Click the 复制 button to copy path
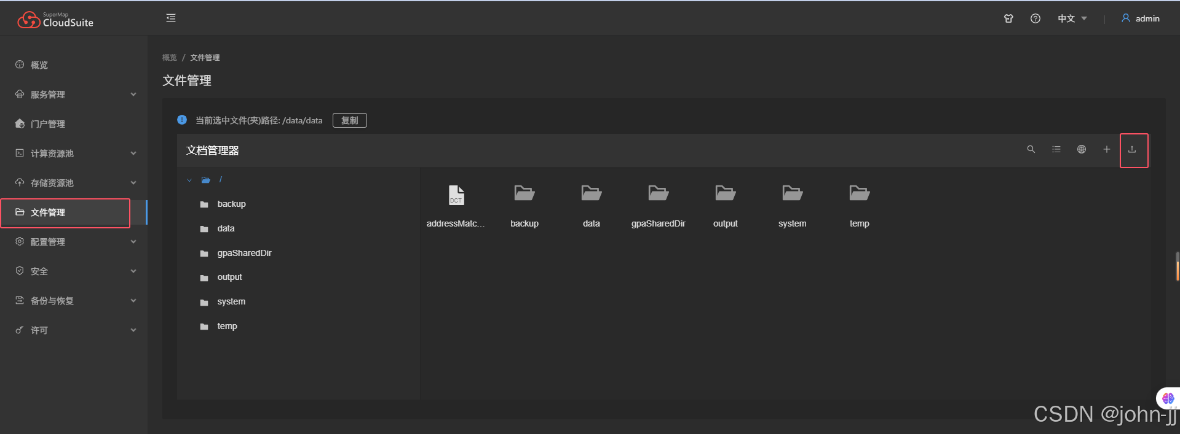This screenshot has height=434, width=1180. (350, 120)
